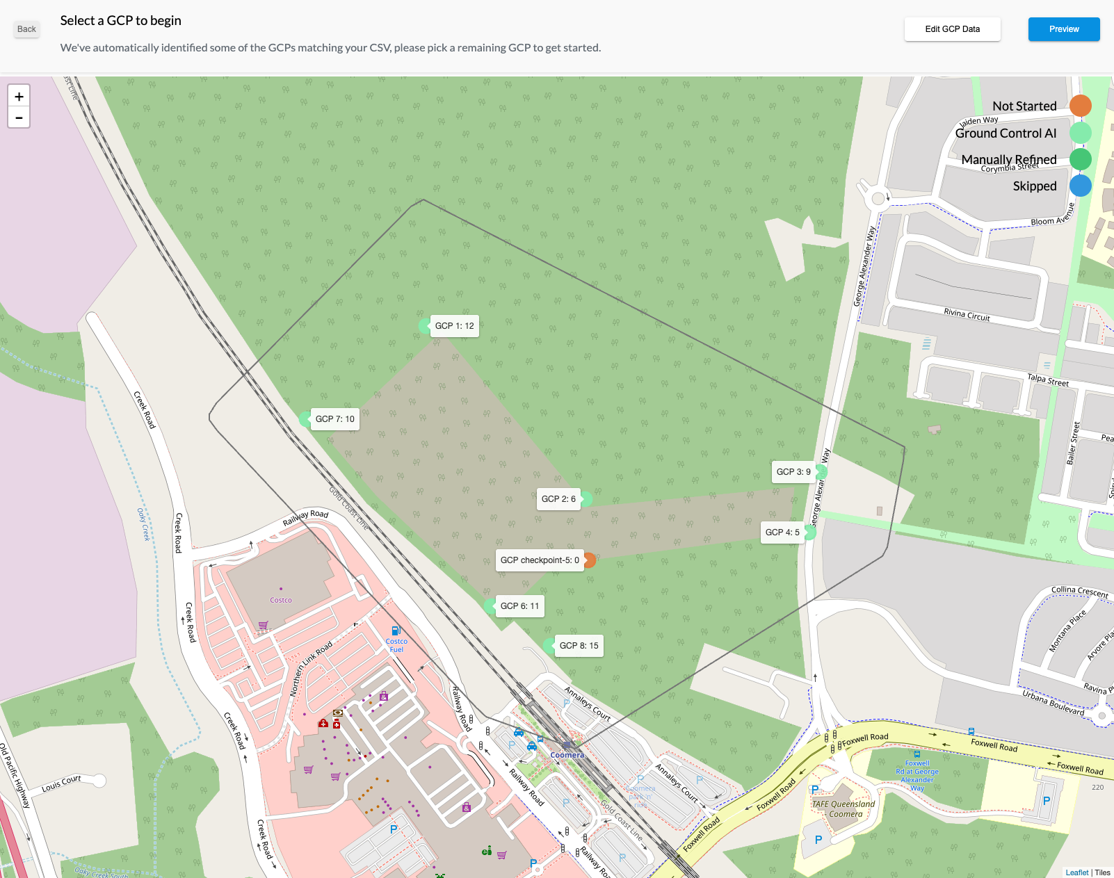Click the map zoom in button
Viewport: 1114px width, 878px height.
(19, 97)
